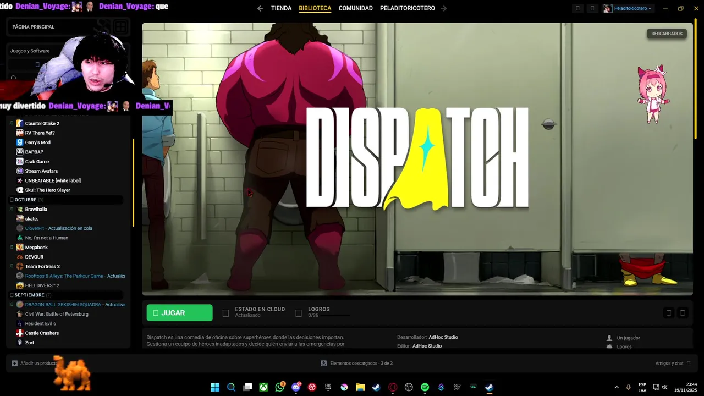Select the HELLDIVERS 2 game icon

(20, 285)
